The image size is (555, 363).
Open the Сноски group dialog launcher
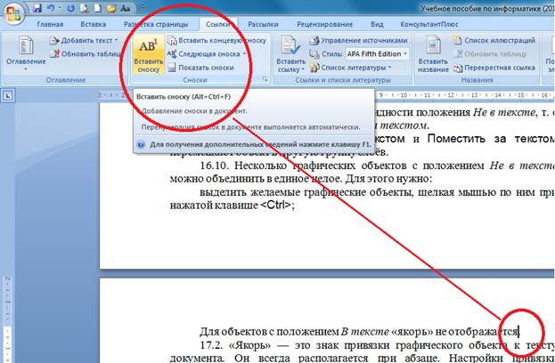[x=265, y=80]
